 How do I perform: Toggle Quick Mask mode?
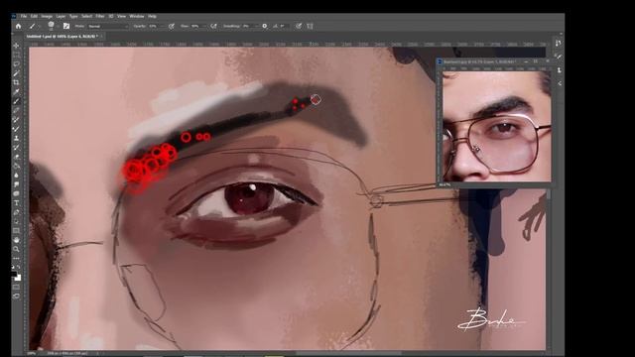16,287
